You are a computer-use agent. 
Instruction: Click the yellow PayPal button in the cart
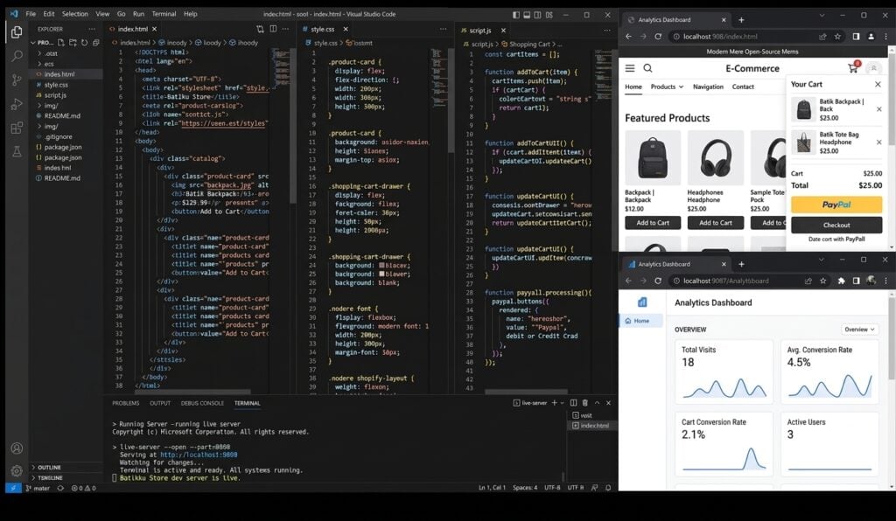[x=836, y=205]
